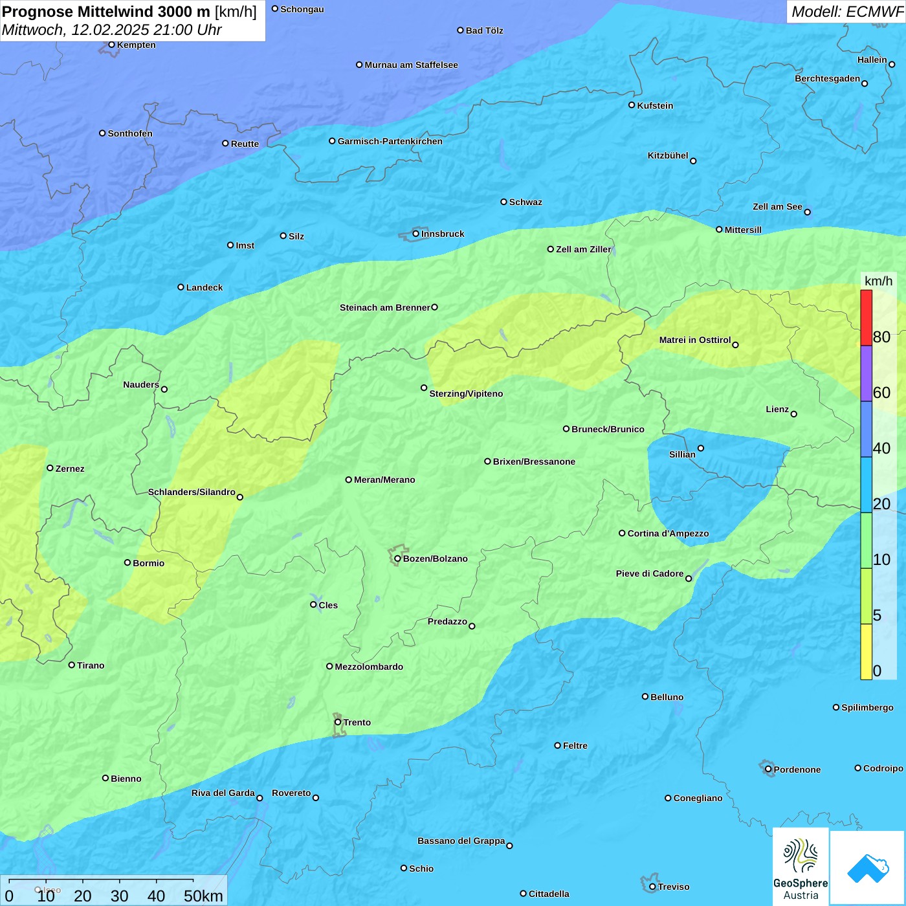Click the 'Mittersill' label
Viewport: 906px width, 906px height.
(743, 230)
